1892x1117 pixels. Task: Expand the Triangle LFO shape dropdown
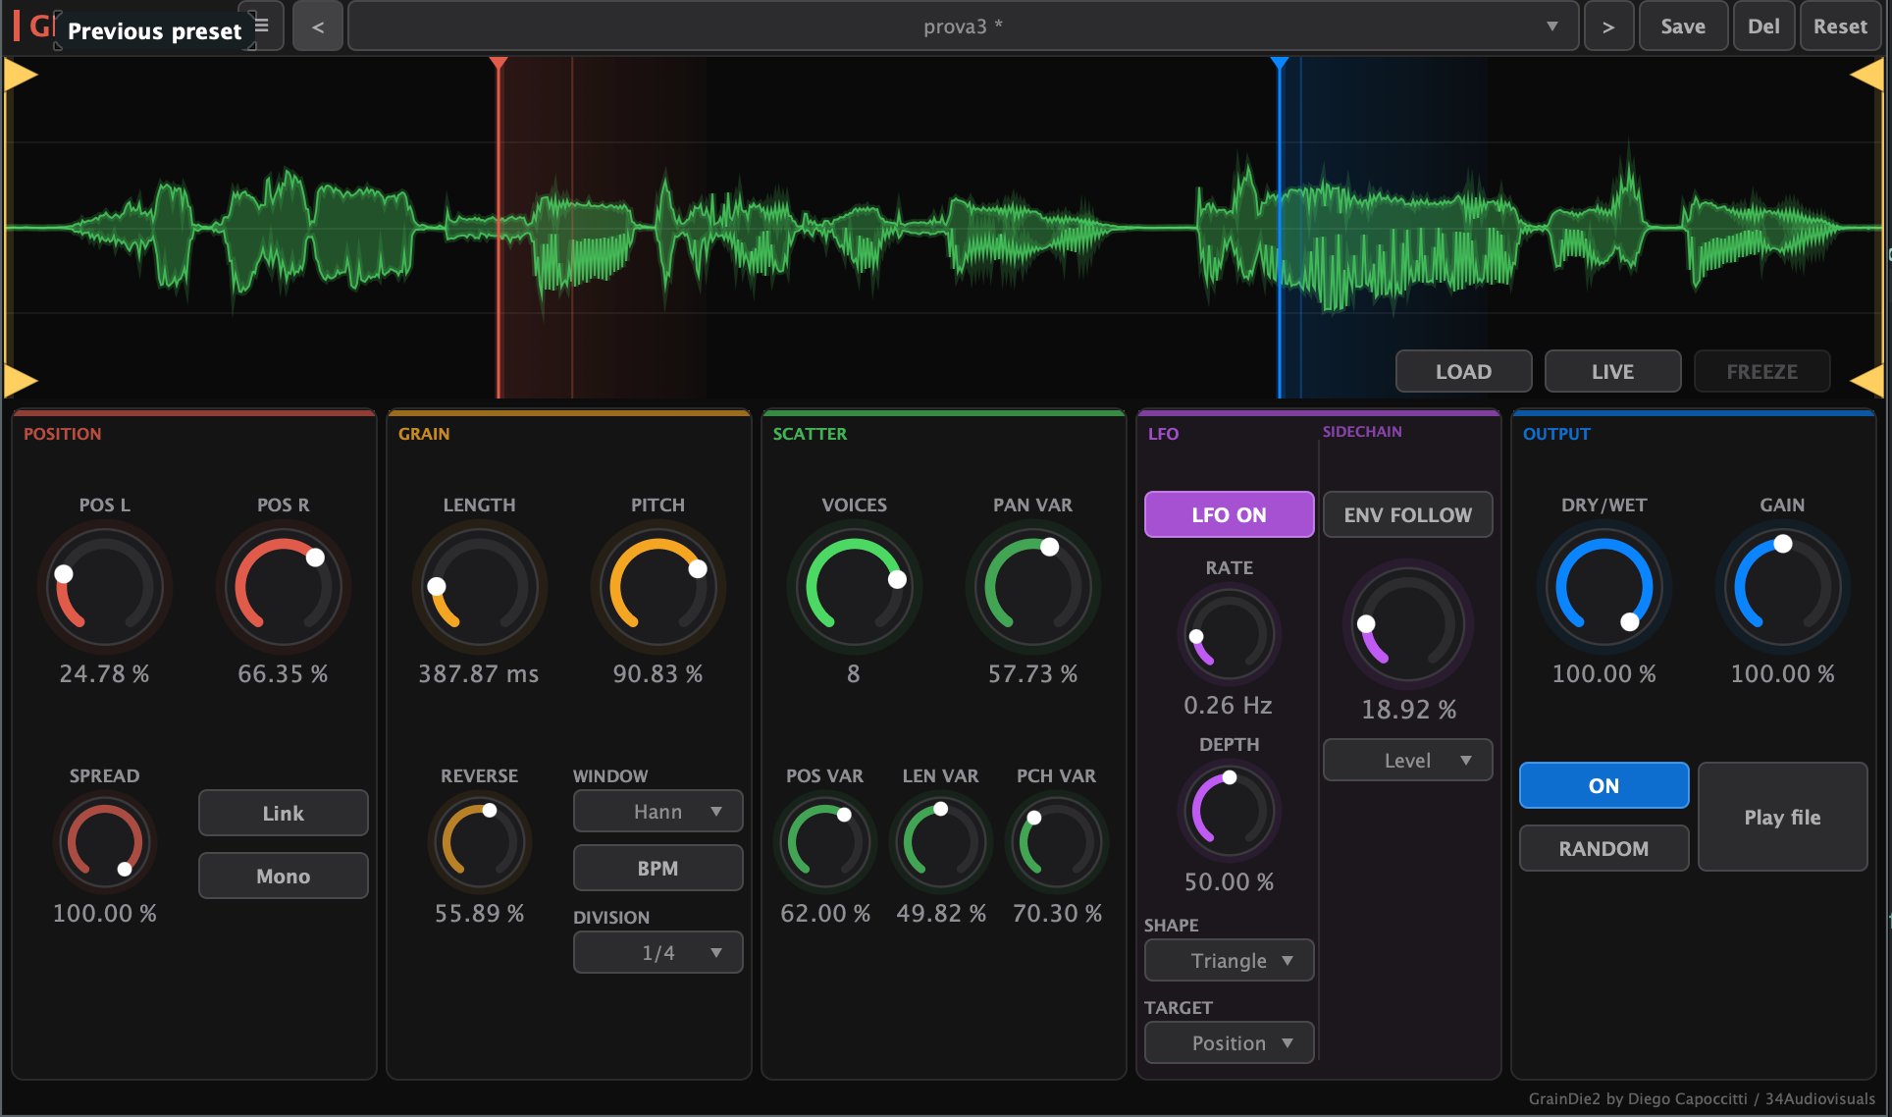1229,960
